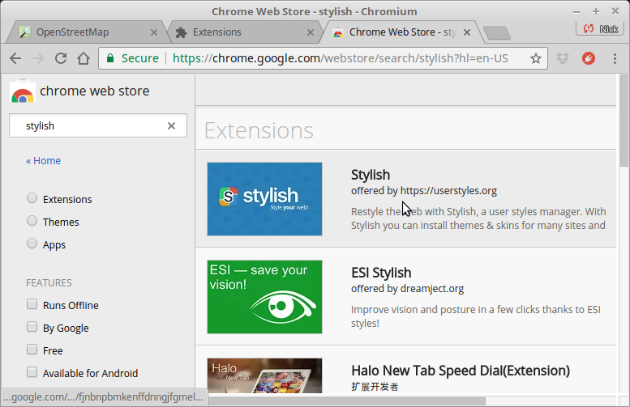Click the « Home link
This screenshot has width=630, height=407.
[44, 161]
